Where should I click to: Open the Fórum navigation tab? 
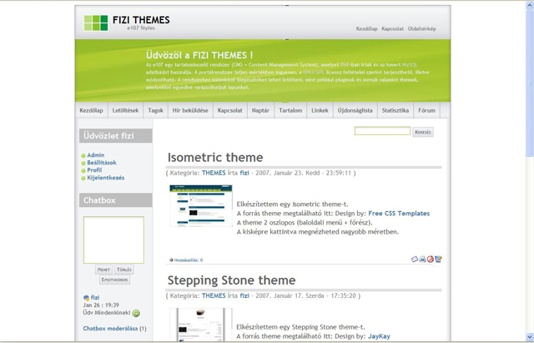click(x=426, y=110)
